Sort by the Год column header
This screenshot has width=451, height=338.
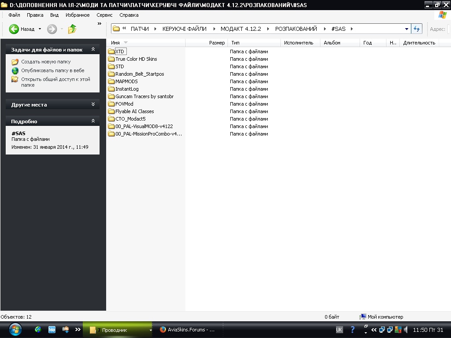pos(373,43)
